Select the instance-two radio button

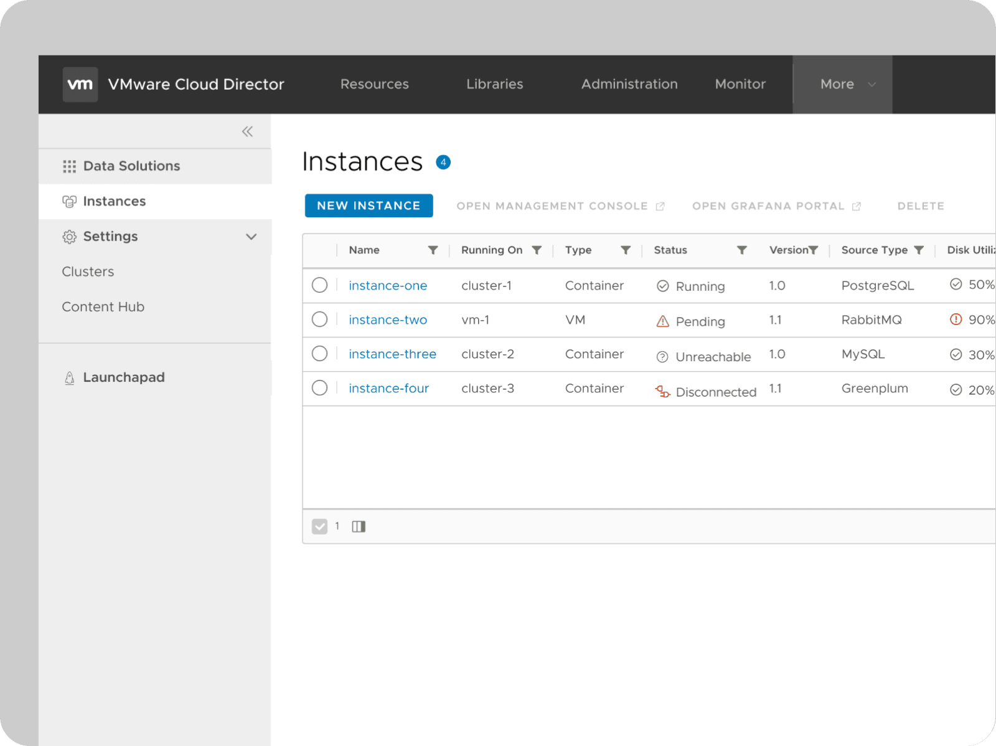320,319
